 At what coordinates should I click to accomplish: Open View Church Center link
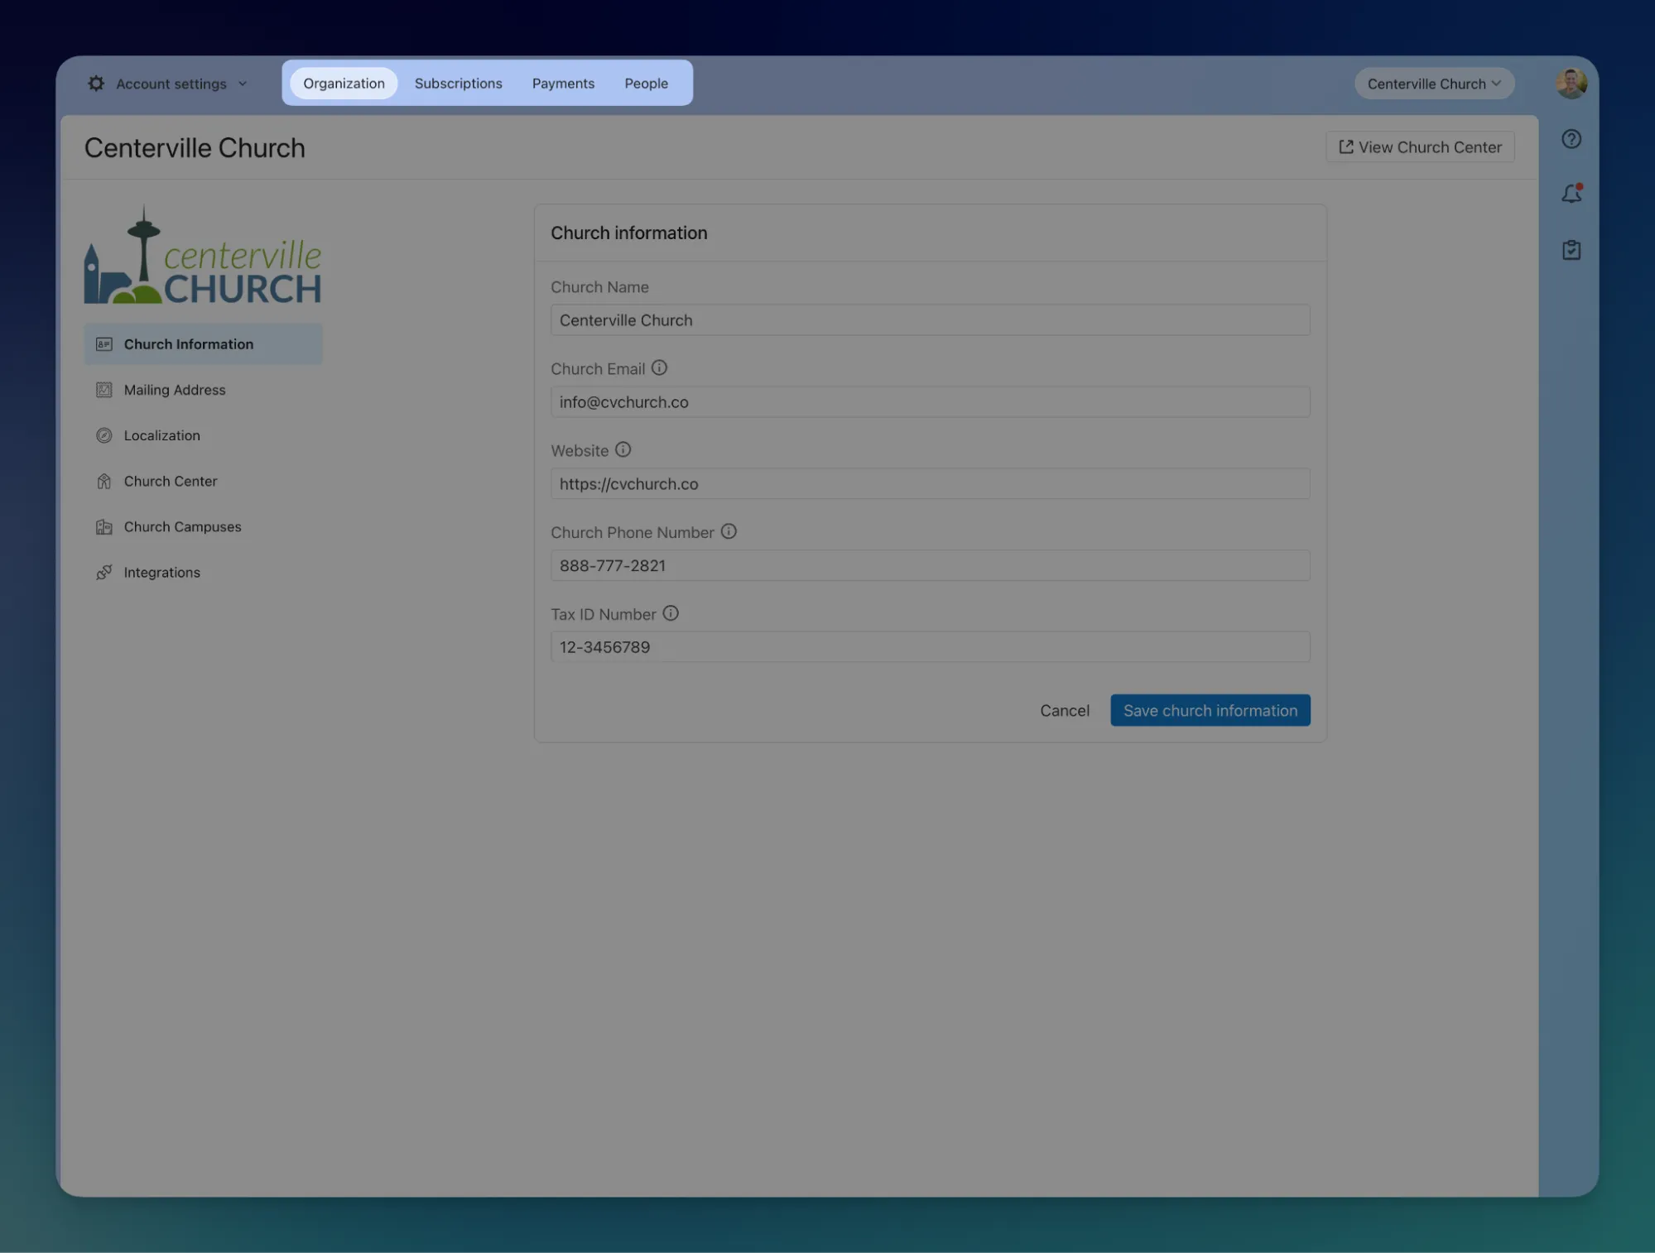(x=1419, y=147)
